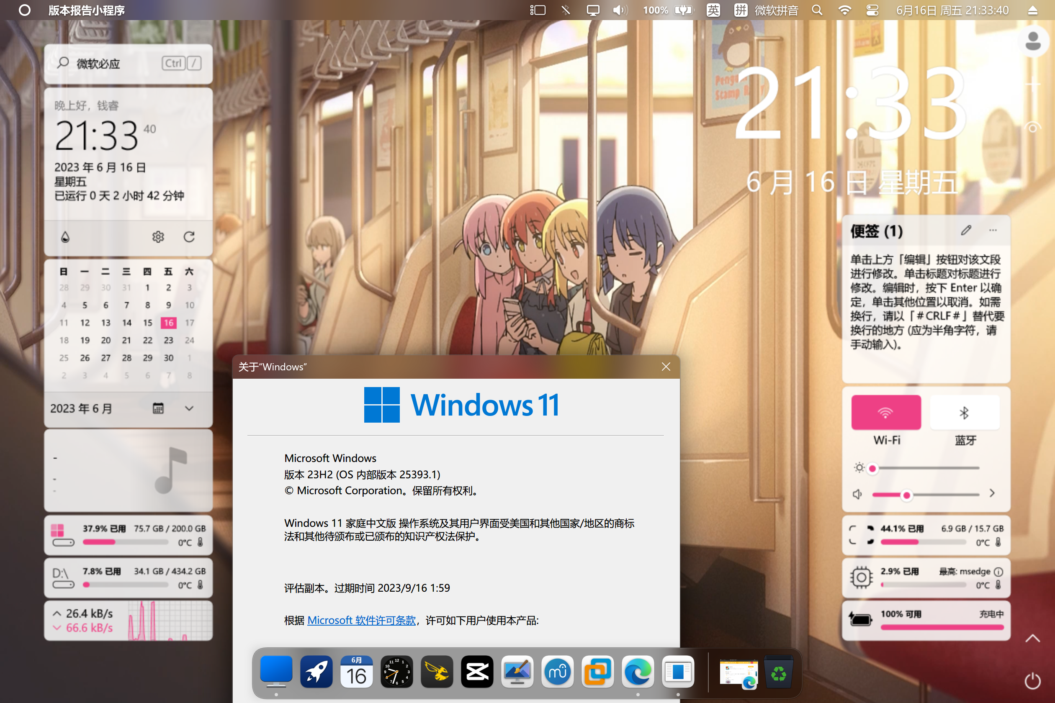
Task: Expand the chevron beside 2023 年 6 月
Action: (x=189, y=408)
